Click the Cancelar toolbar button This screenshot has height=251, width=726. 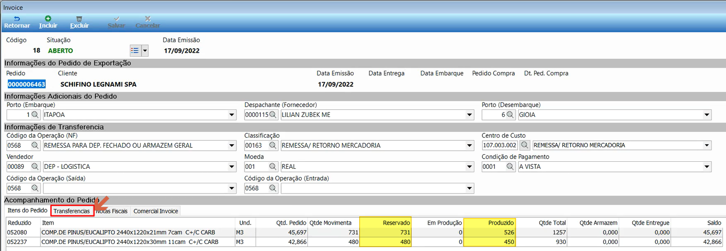(148, 22)
